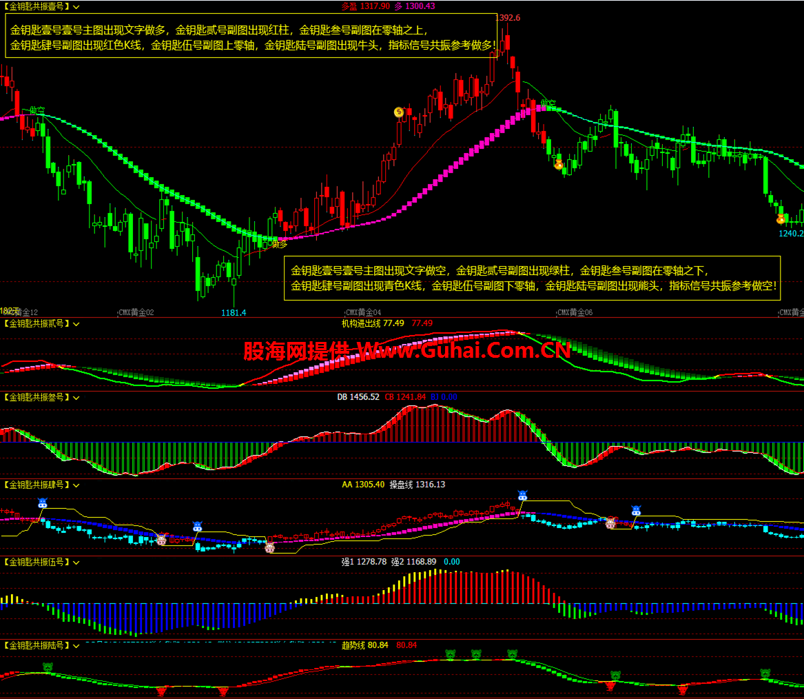Expand the 金钥匙共振壹号 indicator dropdown arrow
This screenshot has width=804, height=699.
(x=76, y=6)
